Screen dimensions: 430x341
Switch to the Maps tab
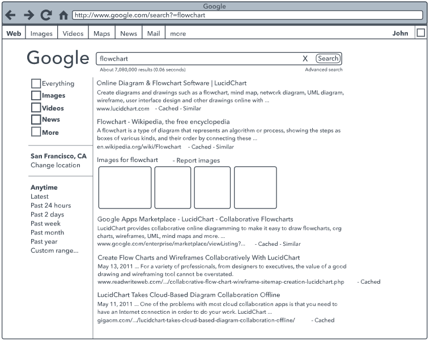pos(102,33)
